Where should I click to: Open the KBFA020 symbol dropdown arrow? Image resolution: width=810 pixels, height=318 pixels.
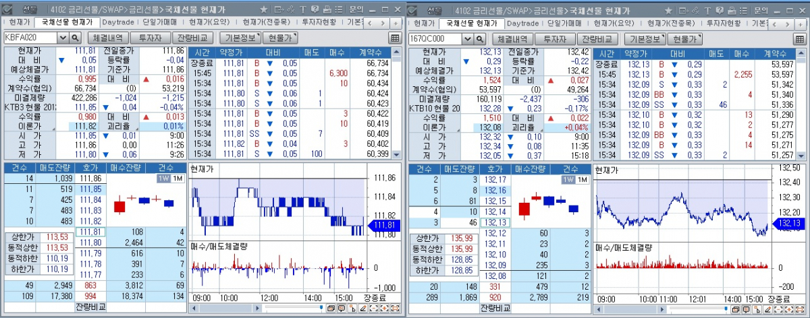click(64, 38)
